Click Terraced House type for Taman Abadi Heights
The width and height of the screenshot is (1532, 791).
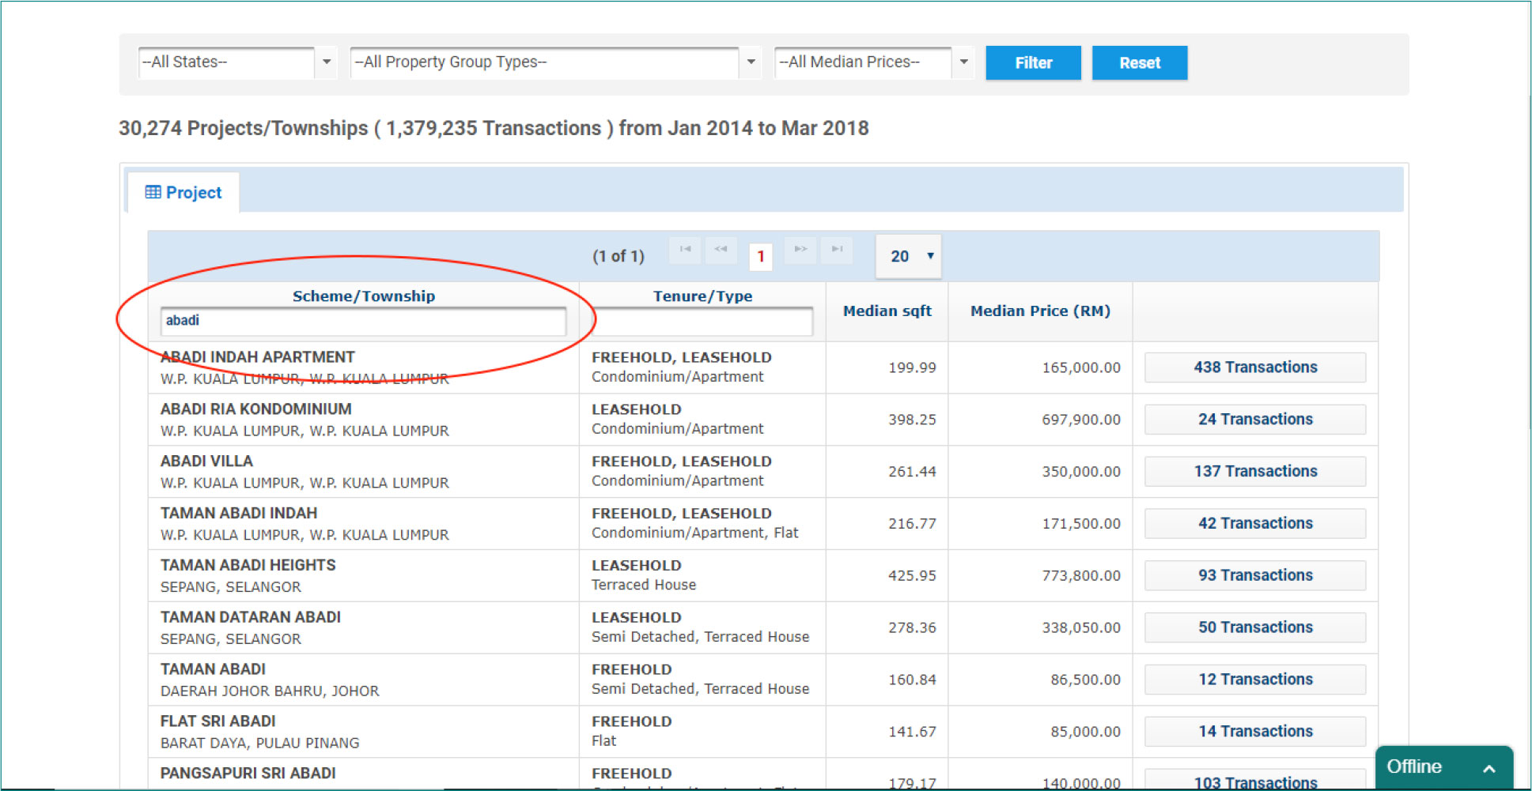pos(644,585)
